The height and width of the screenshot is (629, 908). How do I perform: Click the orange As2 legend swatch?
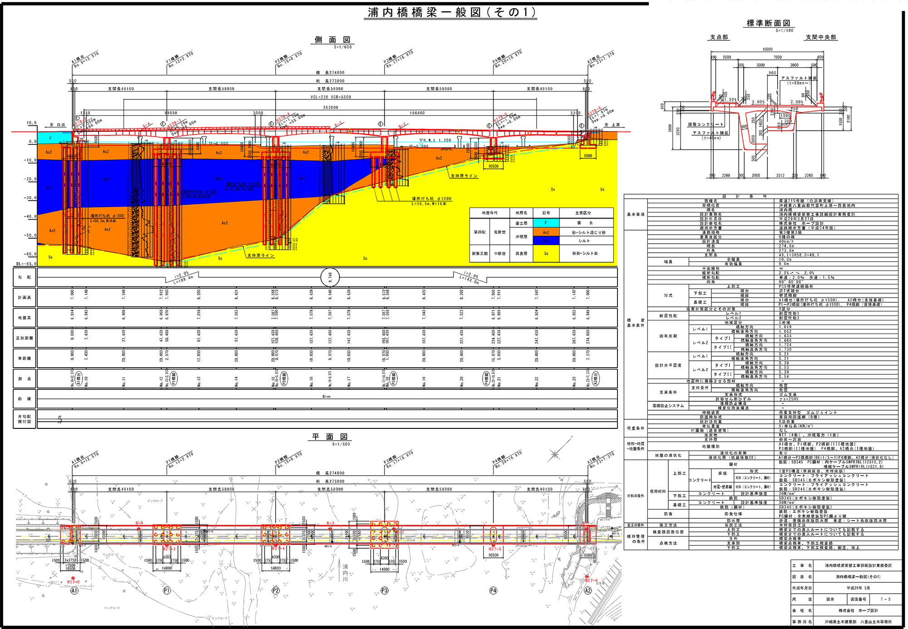(546, 232)
